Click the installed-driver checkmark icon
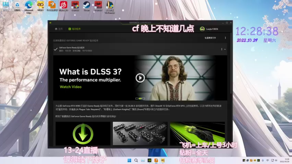292x164 pixels. coord(55,49)
